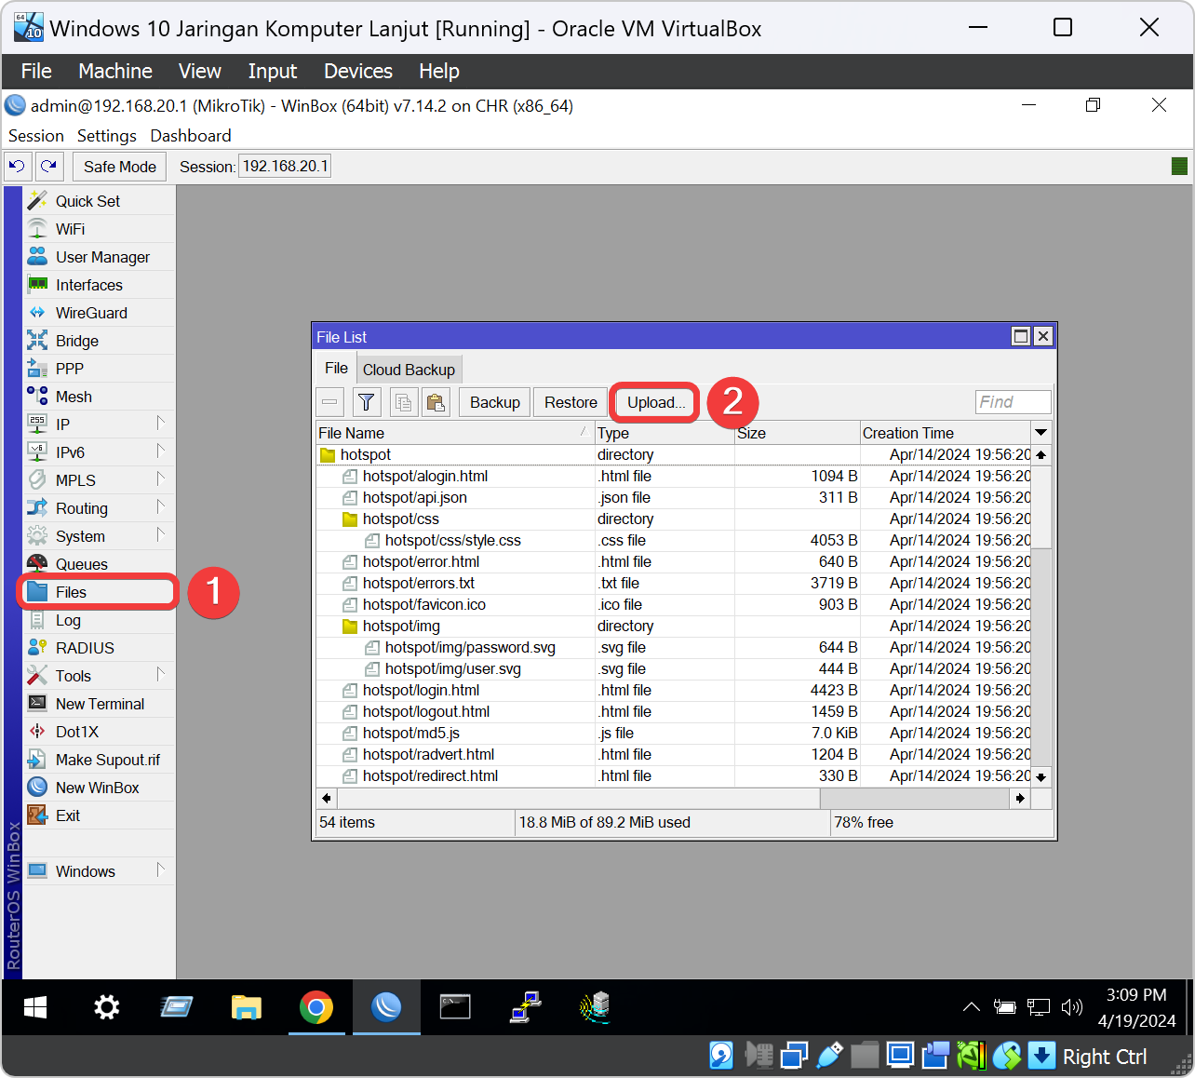Open the Queues menu entry
Screen dimensions: 1195x1078
[99, 564]
